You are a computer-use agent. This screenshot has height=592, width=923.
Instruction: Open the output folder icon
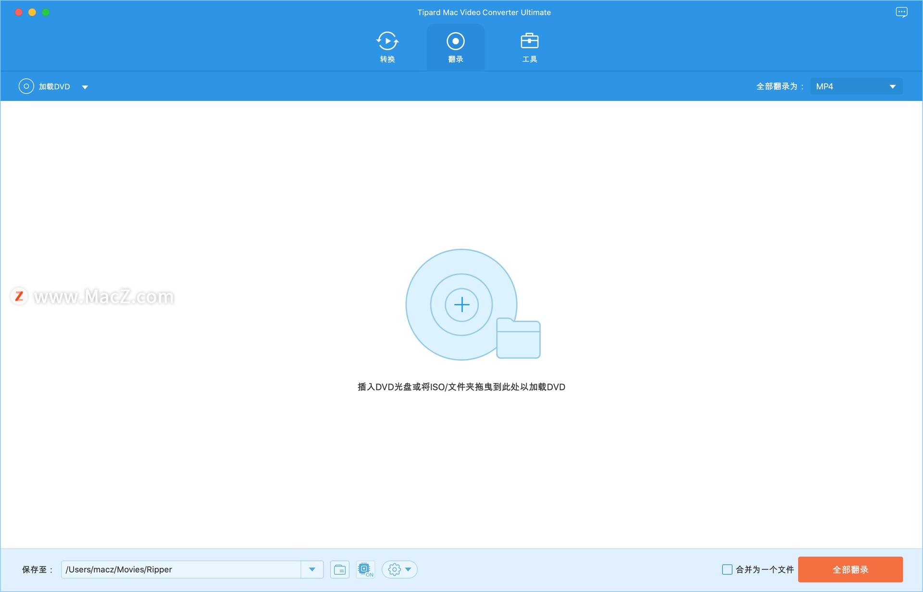pyautogui.click(x=340, y=569)
